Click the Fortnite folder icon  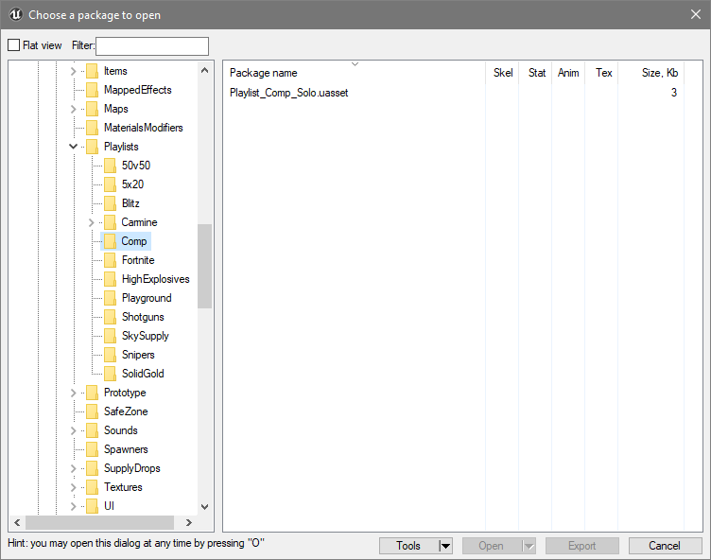coord(110,260)
